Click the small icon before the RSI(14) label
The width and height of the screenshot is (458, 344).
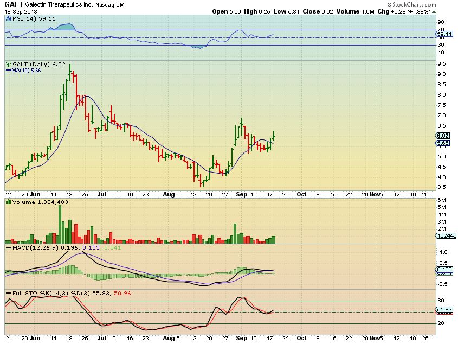pos(9,19)
